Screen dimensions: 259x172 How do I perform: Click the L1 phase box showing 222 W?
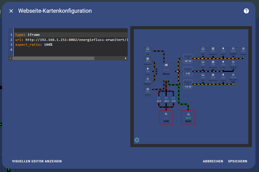(159, 100)
